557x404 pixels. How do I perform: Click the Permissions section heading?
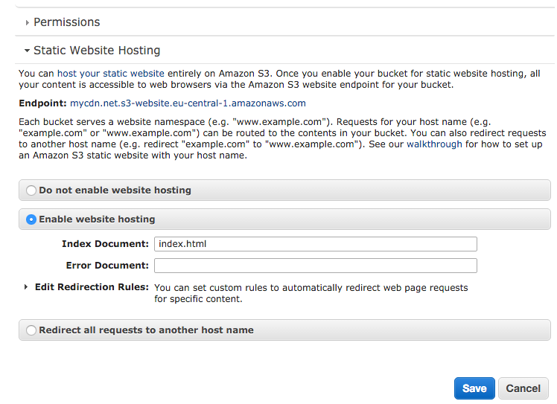[67, 22]
